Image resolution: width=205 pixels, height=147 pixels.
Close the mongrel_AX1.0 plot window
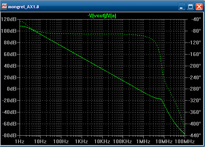click(x=199, y=6)
